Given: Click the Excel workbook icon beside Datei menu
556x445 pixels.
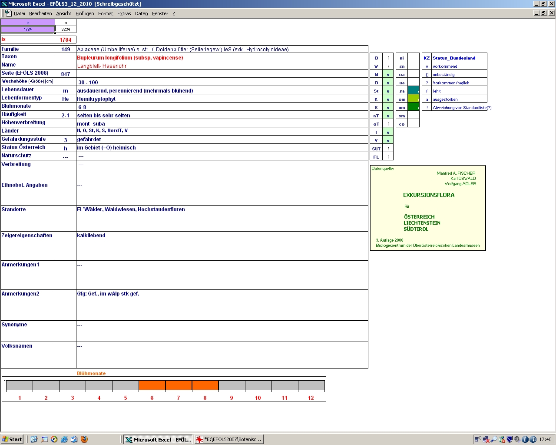Looking at the screenshot, I should [x=7, y=13].
